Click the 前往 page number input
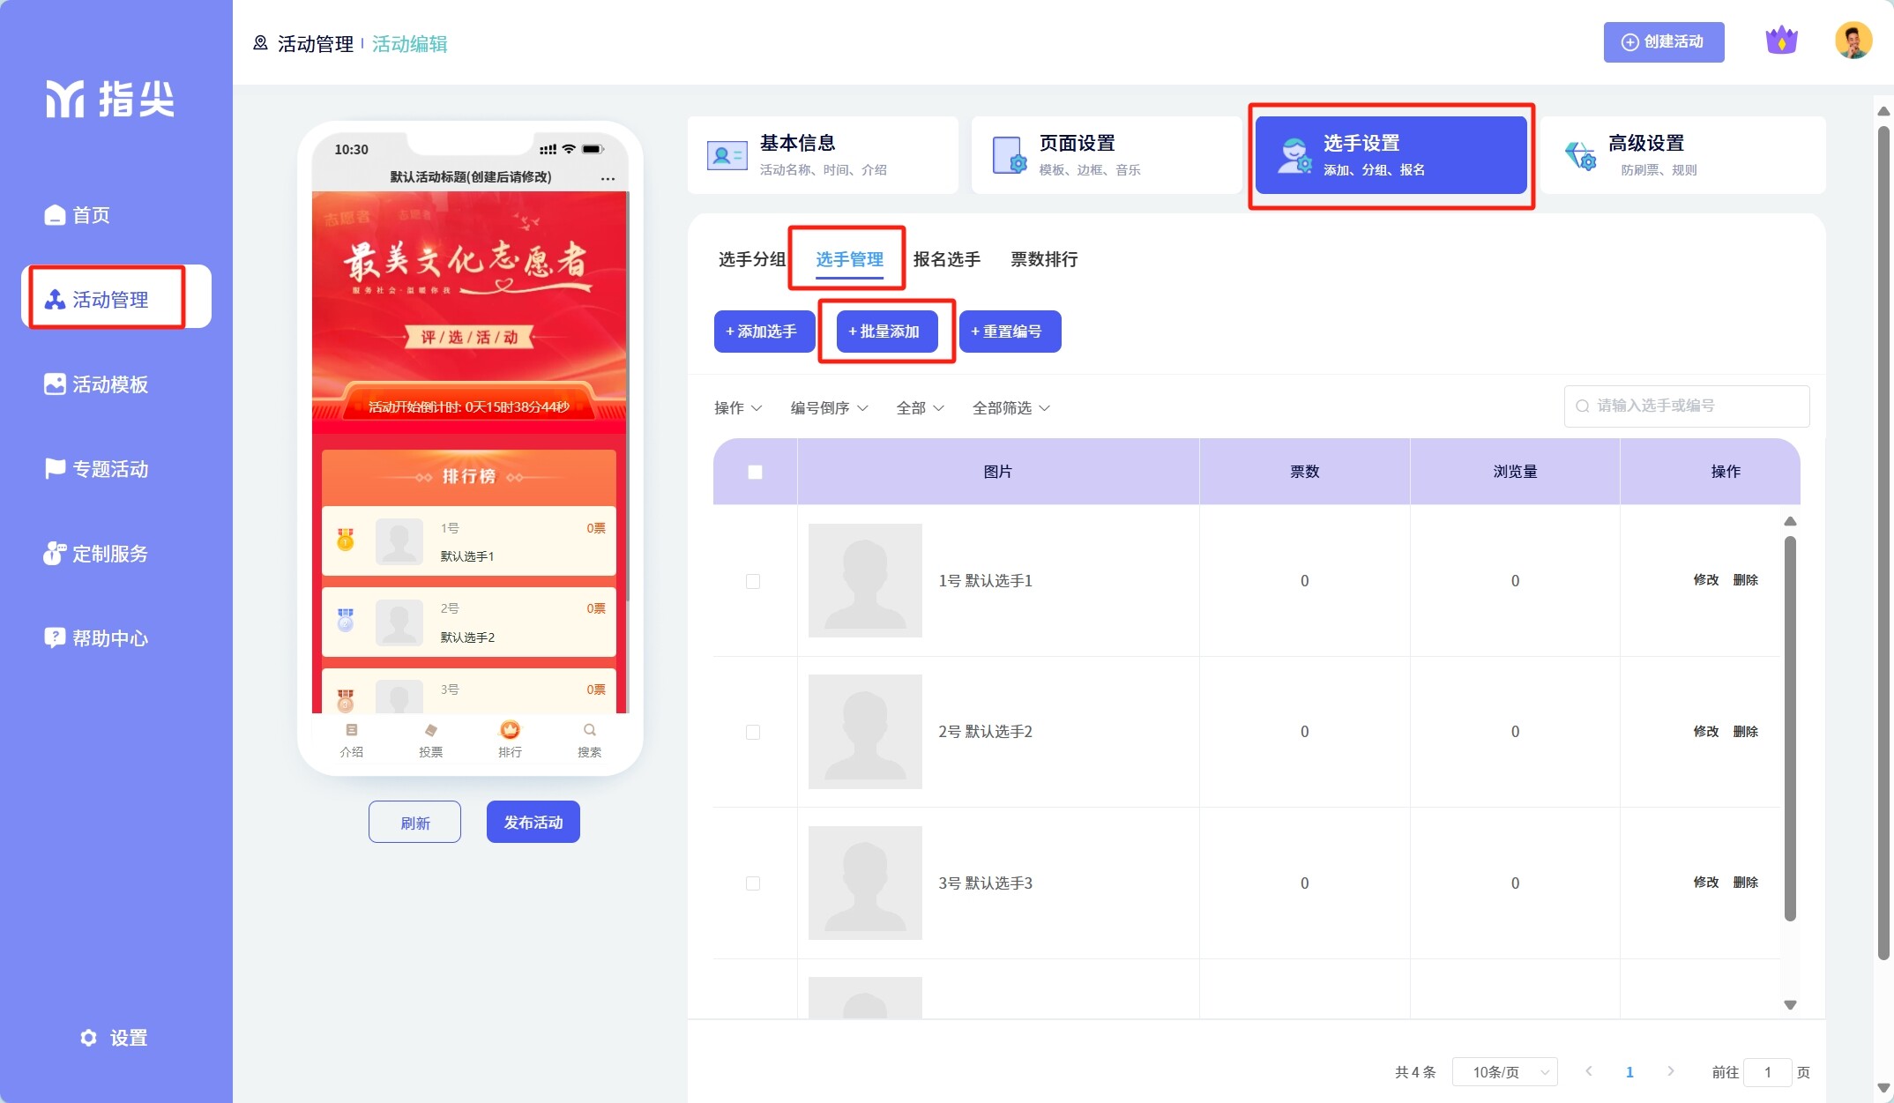The width and height of the screenshot is (1894, 1103). pyautogui.click(x=1767, y=1072)
